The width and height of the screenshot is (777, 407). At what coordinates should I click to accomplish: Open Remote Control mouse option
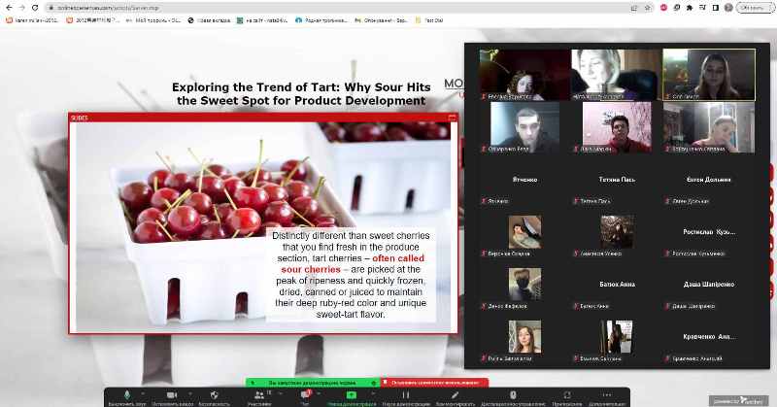click(513, 397)
